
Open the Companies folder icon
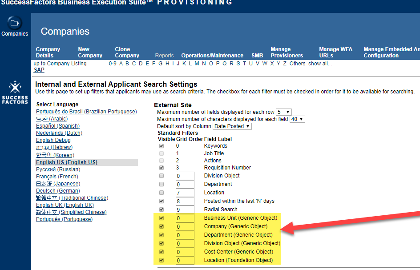(x=15, y=23)
